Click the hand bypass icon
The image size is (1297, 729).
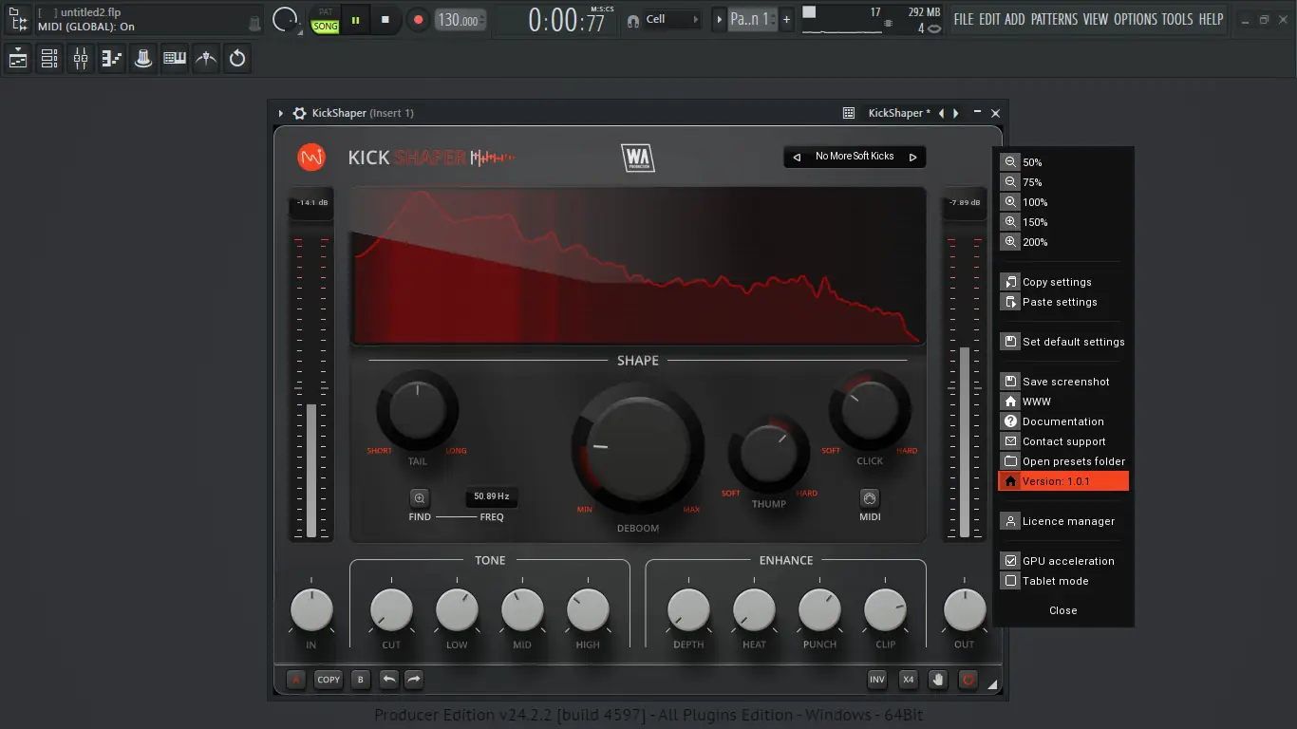click(938, 680)
